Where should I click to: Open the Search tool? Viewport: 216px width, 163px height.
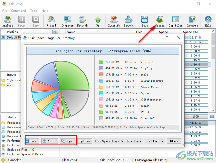(128, 21)
